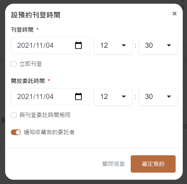
Task: Click the 關閉視窗 link
Action: (x=114, y=164)
